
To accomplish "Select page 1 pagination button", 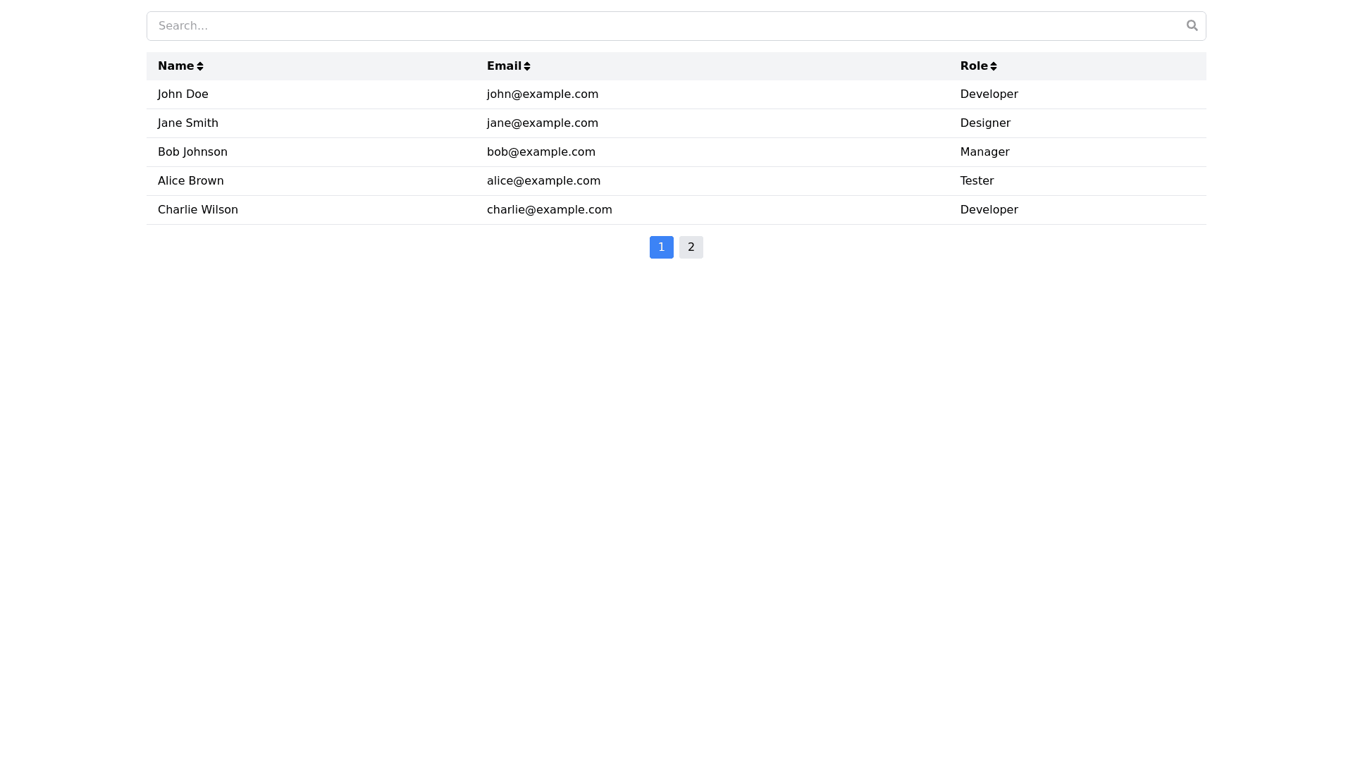I will [661, 247].
